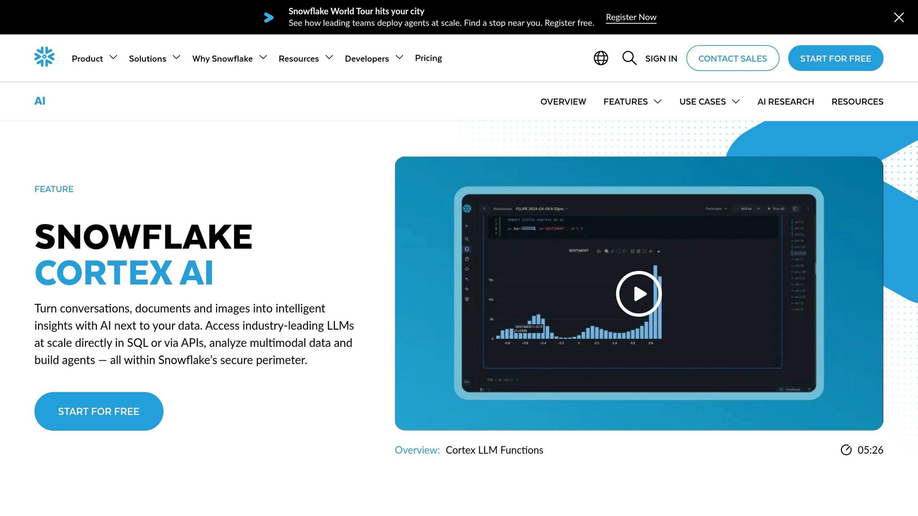Click the CONTACT SALES button
The image size is (918, 516).
pos(732,58)
